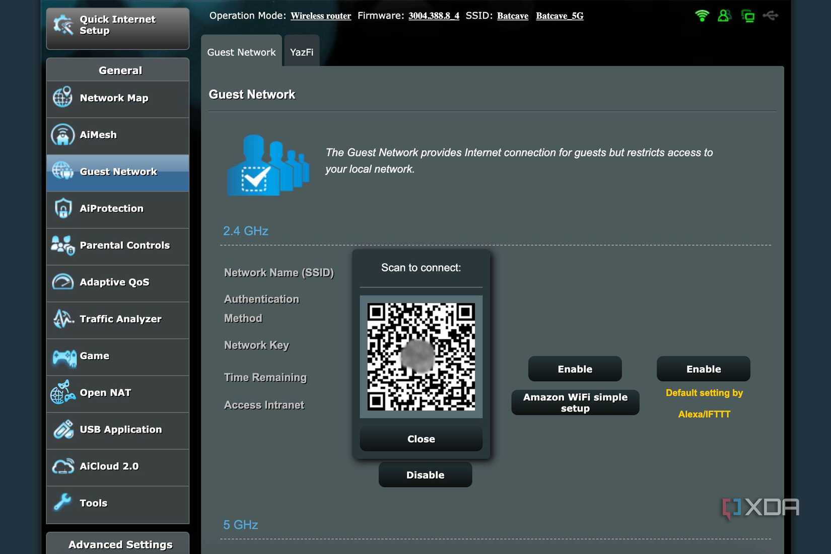Expand the Advanced Settings section
Viewport: 831px width, 554px height.
120,544
